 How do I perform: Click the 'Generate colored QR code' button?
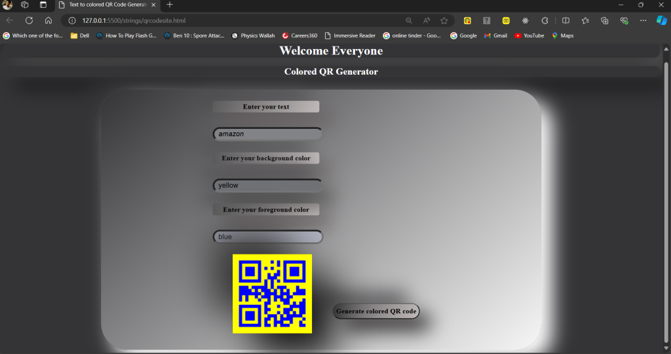376,311
